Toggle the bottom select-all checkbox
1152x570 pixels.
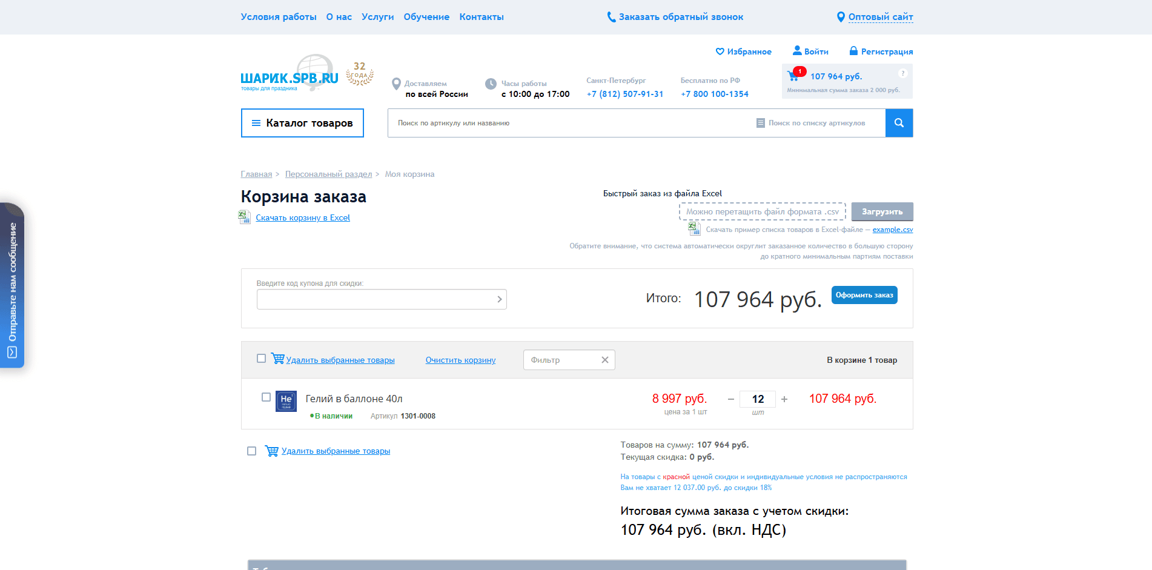tap(252, 451)
